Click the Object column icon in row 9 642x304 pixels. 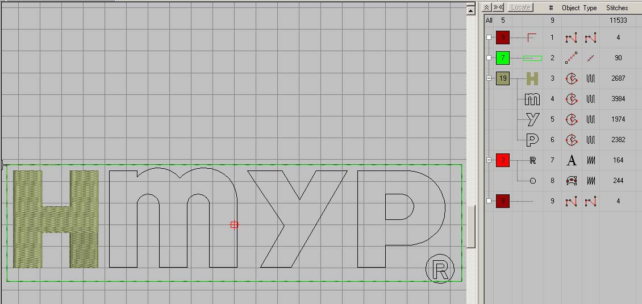[571, 201]
